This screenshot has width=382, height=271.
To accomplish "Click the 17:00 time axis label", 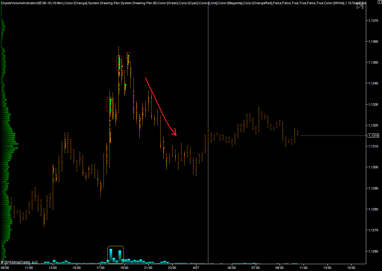I will (x=101, y=268).
